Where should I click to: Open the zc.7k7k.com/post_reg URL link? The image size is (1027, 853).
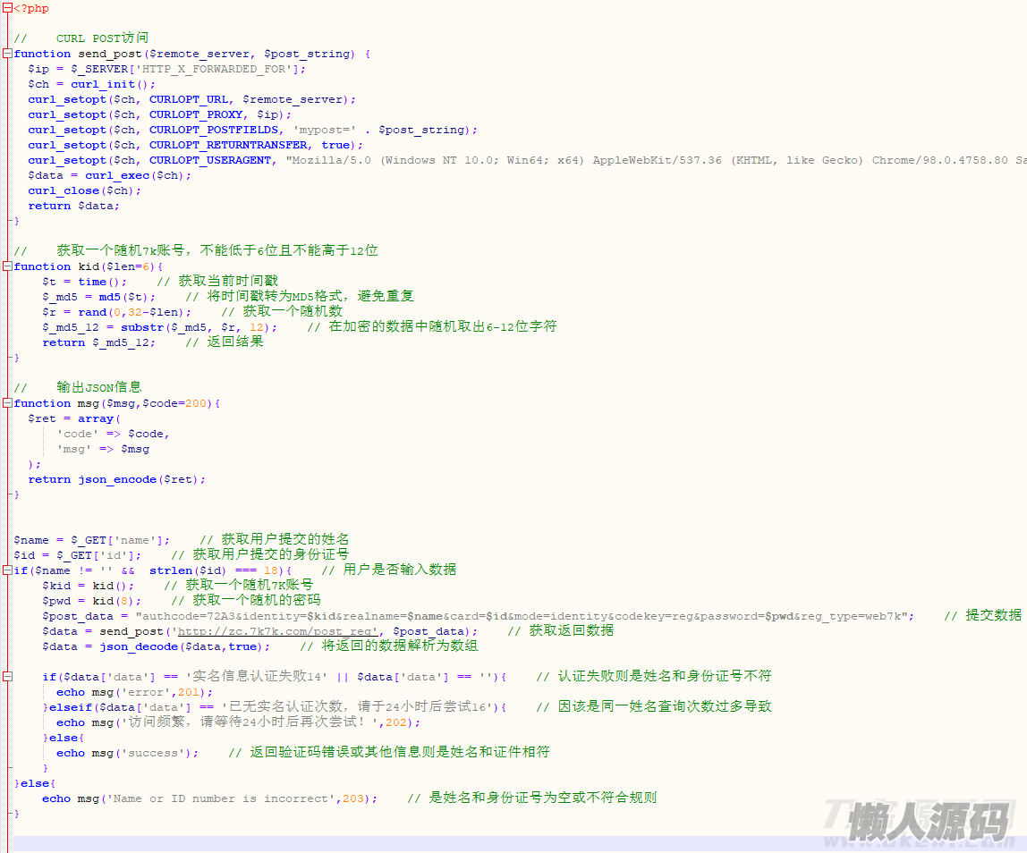tap(277, 631)
